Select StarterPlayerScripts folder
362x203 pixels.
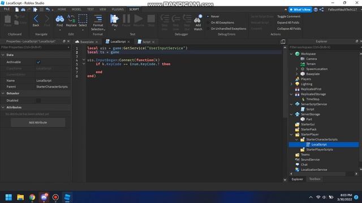coord(319,149)
